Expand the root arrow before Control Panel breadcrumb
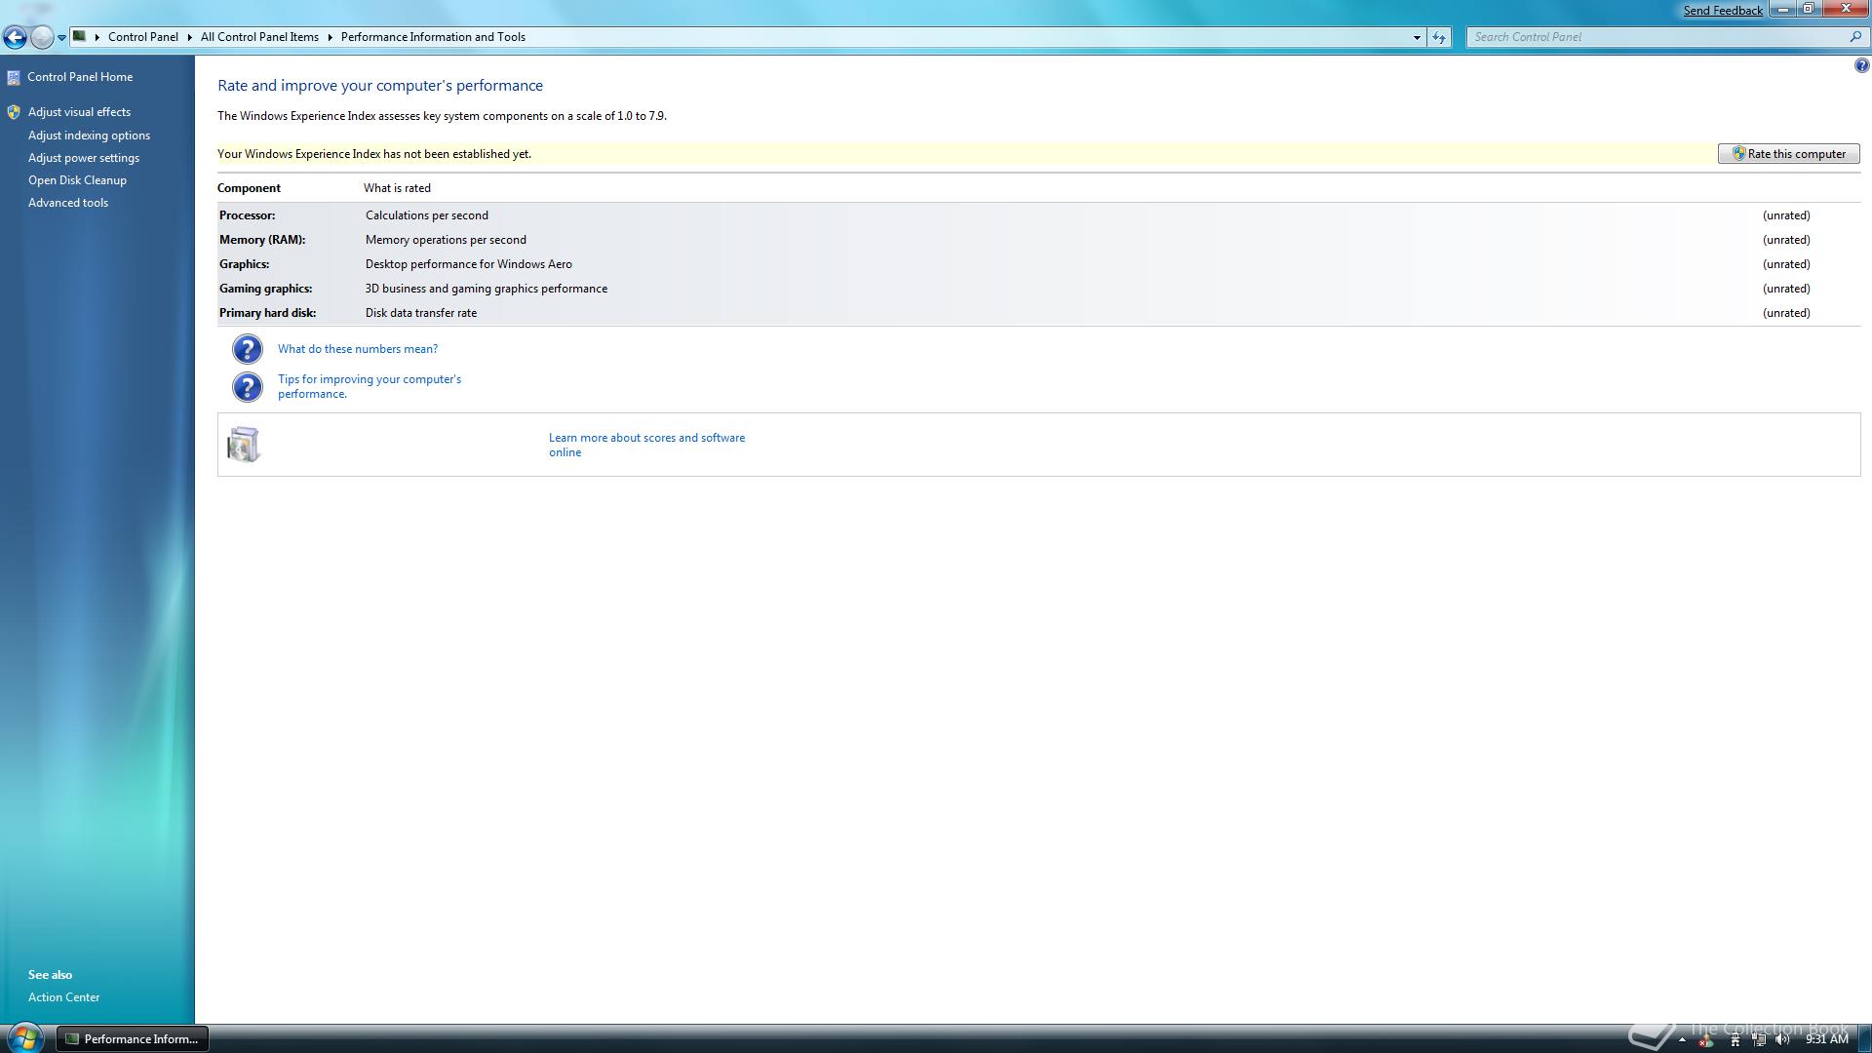This screenshot has width=1872, height=1053. (x=97, y=37)
